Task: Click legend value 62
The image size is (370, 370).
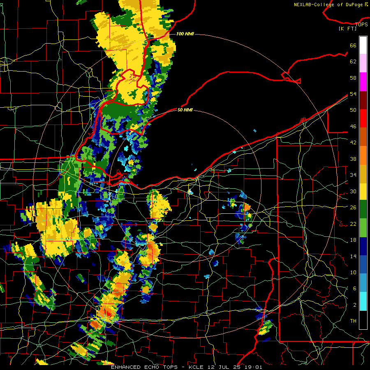Action: point(353,62)
